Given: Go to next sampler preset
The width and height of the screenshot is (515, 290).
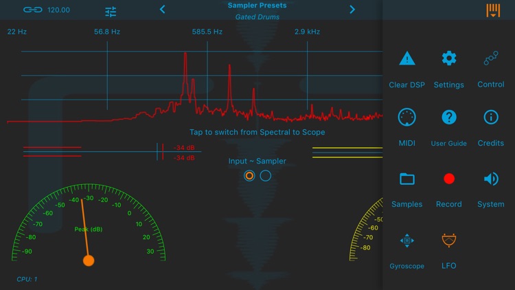Looking at the screenshot, I should click(x=352, y=9).
